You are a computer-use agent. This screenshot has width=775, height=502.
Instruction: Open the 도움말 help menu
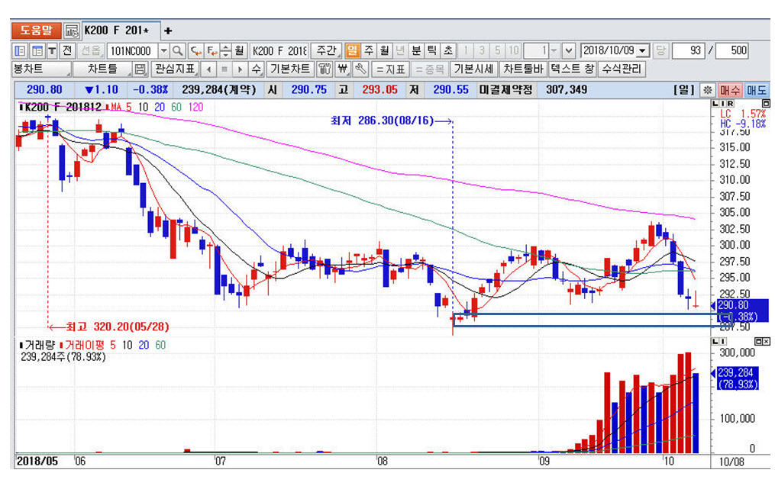pyautogui.click(x=36, y=31)
